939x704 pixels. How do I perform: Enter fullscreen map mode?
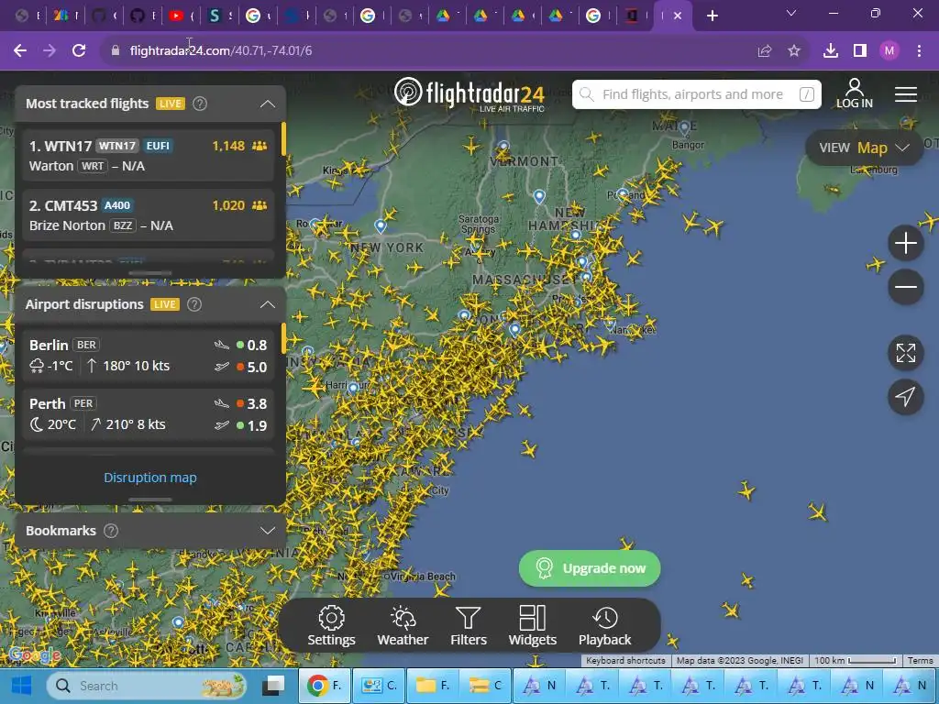tap(905, 353)
